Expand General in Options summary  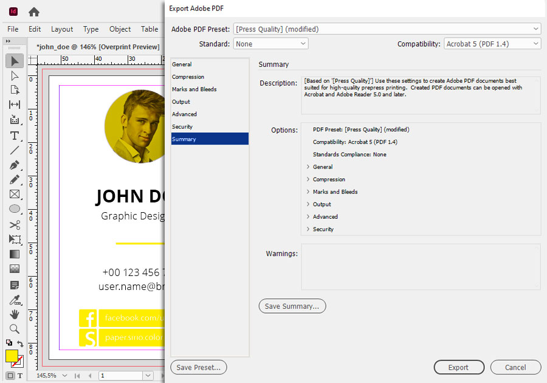click(x=308, y=167)
